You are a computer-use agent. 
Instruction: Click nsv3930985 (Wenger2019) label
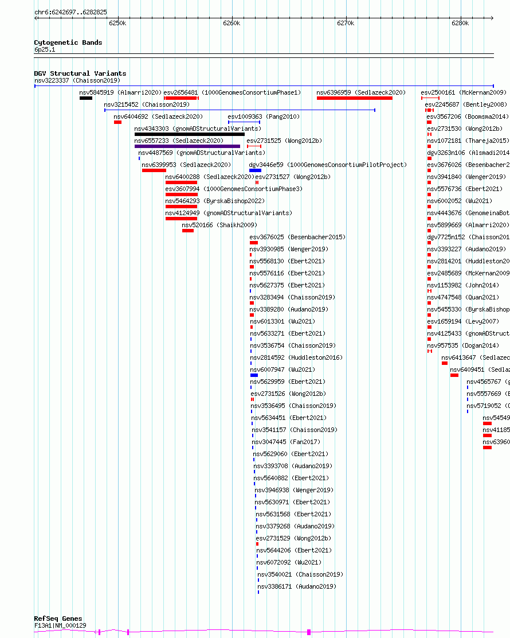point(289,249)
